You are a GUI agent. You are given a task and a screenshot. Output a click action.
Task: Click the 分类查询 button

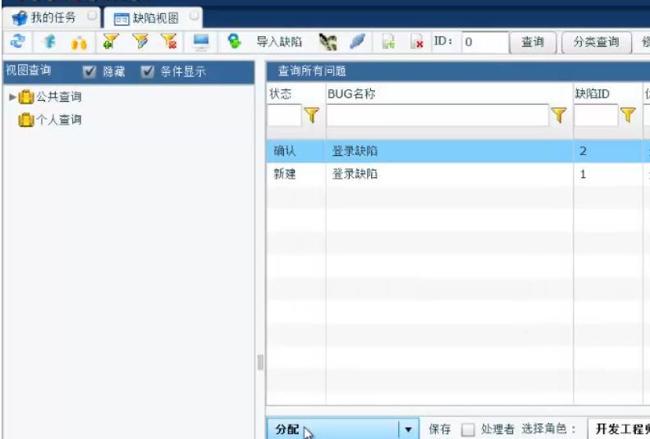point(596,43)
